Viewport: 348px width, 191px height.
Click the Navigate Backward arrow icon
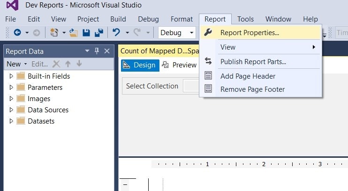coord(17,33)
